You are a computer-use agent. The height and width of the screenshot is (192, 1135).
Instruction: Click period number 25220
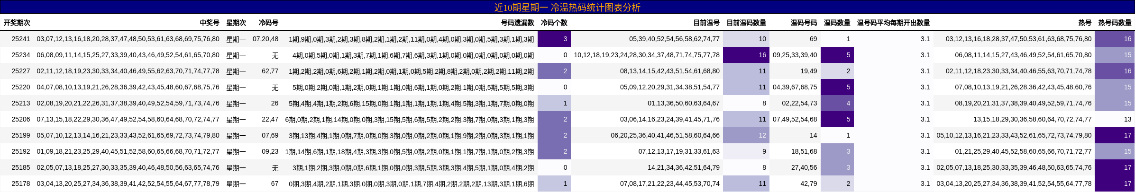point(21,87)
